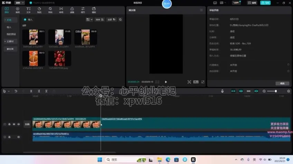The height and width of the screenshot is (164, 293).
Task: Switch to the Text (文本) tab
Action: pyautogui.click(x=28, y=9)
